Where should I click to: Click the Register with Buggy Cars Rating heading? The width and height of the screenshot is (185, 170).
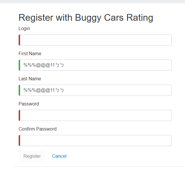(86, 18)
